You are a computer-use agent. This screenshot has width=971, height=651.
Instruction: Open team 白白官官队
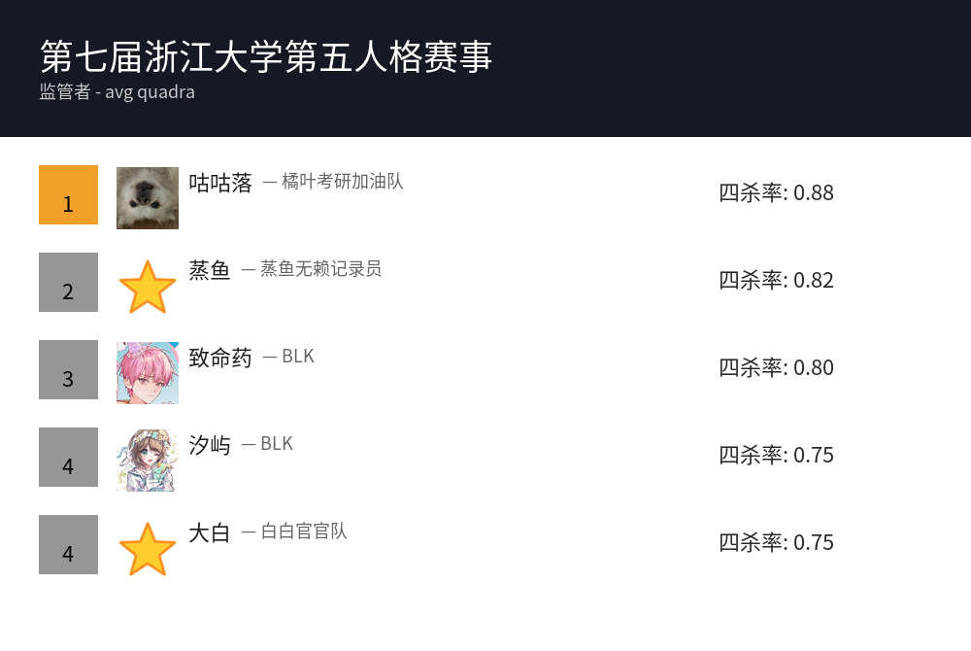(x=304, y=531)
